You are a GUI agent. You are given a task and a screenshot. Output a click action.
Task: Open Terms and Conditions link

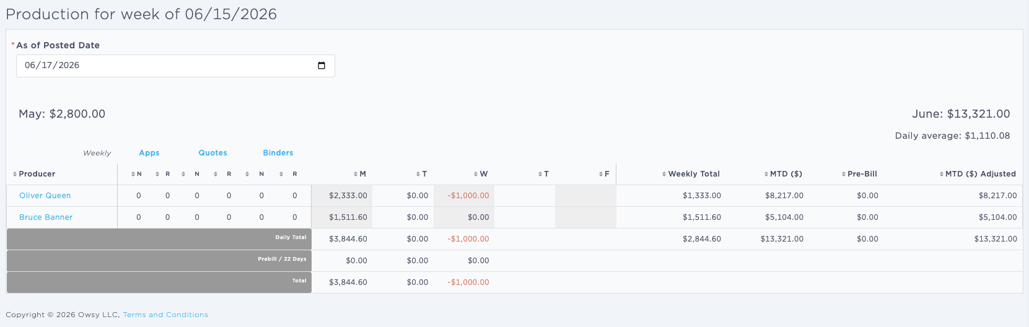point(165,315)
